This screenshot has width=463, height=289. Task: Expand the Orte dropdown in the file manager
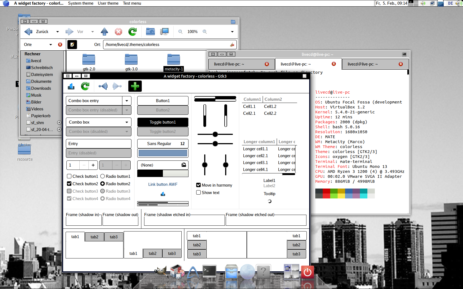(x=51, y=44)
